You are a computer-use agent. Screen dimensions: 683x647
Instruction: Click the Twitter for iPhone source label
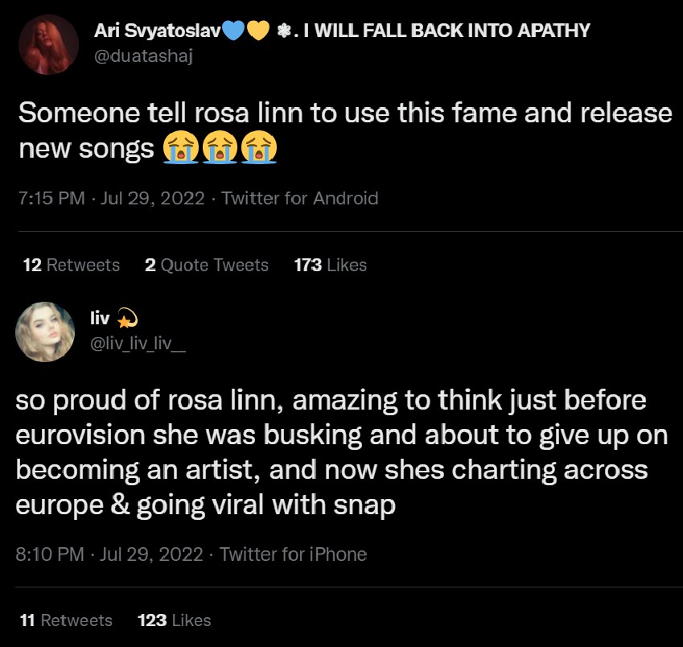tap(293, 554)
